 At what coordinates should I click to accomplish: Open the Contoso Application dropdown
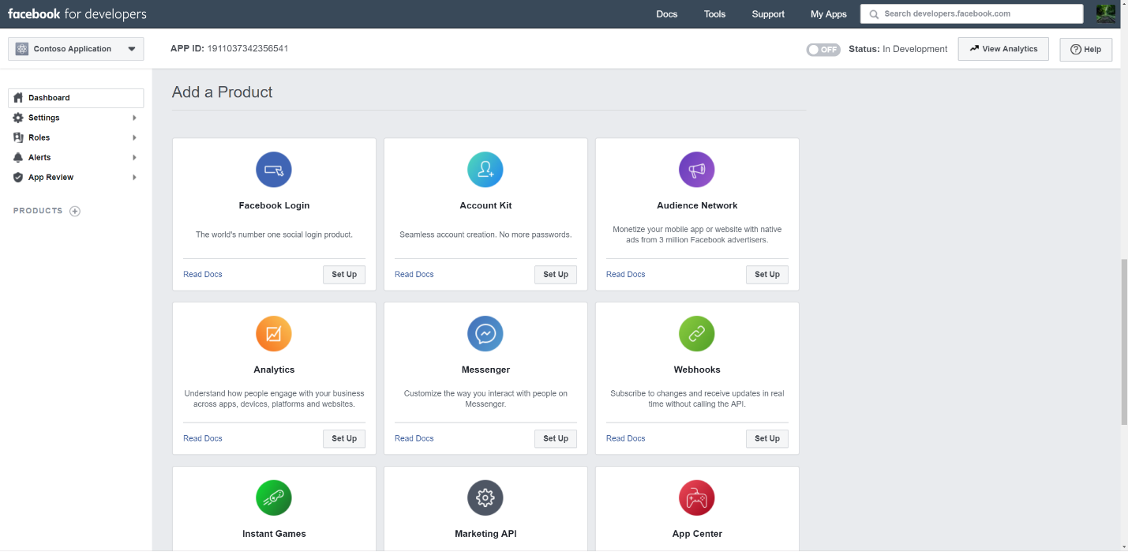[76, 49]
